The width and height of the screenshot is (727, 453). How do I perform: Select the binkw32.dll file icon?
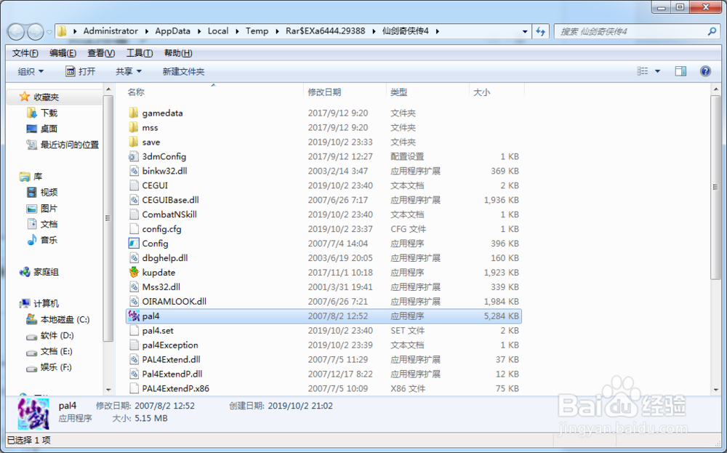pos(134,171)
